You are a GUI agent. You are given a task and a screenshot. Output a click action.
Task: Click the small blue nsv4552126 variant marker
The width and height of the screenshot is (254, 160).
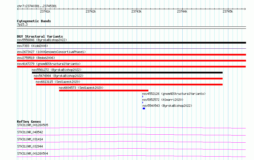tap(143, 97)
